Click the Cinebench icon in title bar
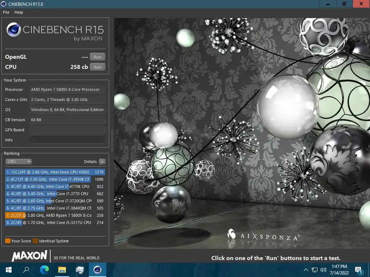The width and height of the screenshot is (370, 277). coord(4,4)
